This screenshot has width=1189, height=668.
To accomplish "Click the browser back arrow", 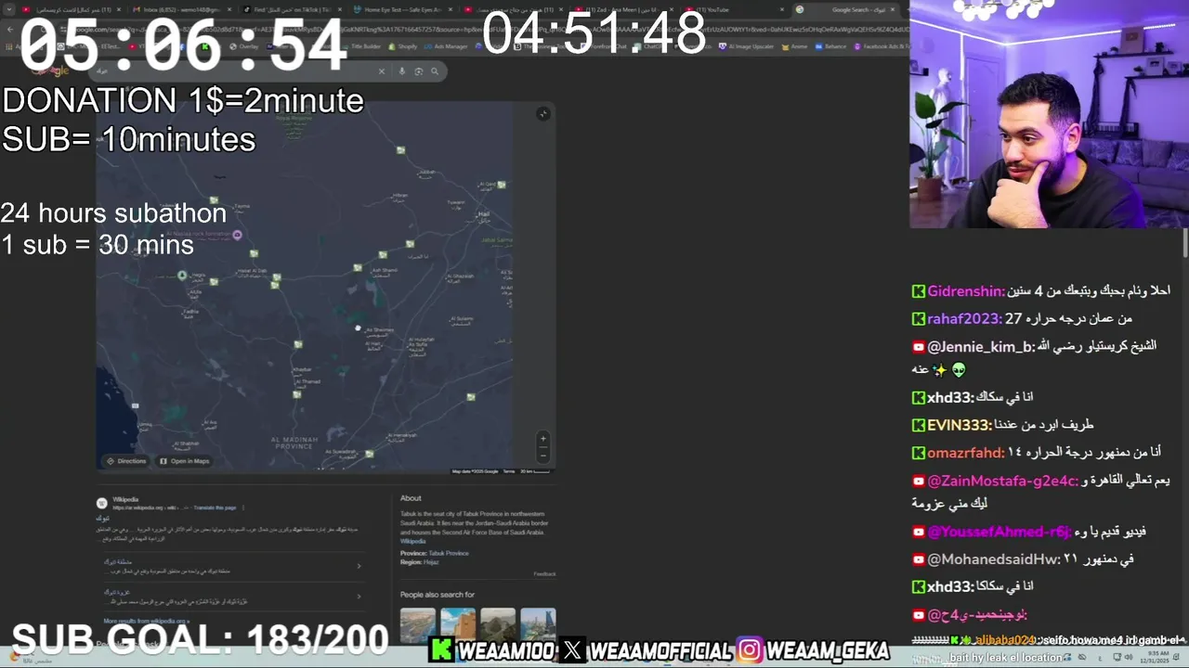I will (x=10, y=29).
